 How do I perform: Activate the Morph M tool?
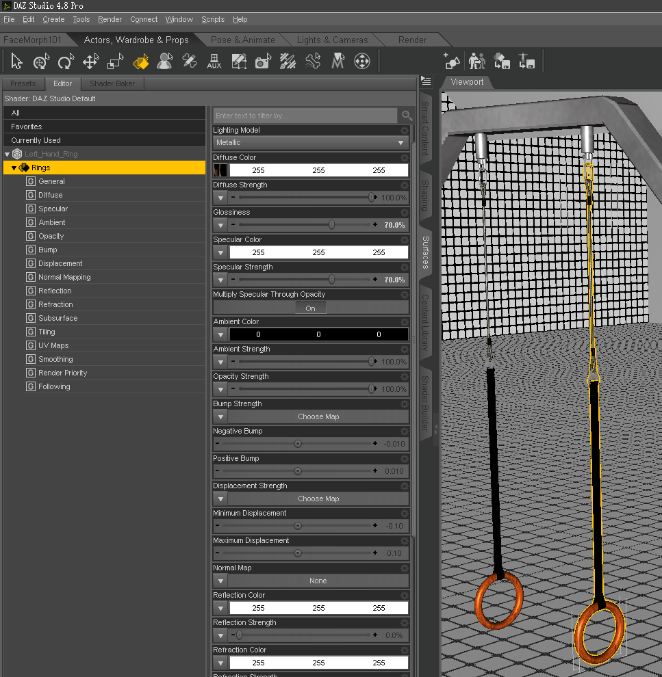pos(338,62)
